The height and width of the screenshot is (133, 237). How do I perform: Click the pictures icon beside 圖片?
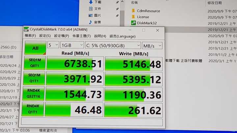pos(91,15)
